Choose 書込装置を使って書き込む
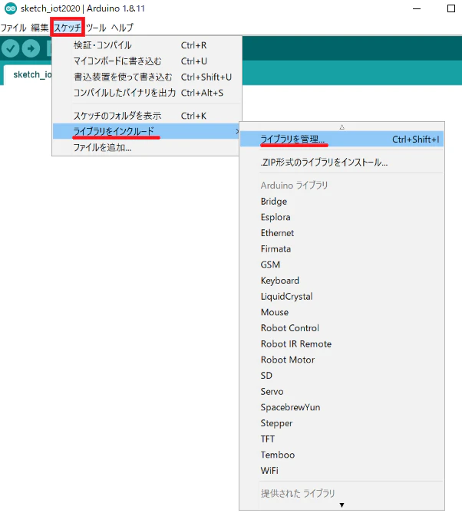The width and height of the screenshot is (462, 516). point(147,77)
